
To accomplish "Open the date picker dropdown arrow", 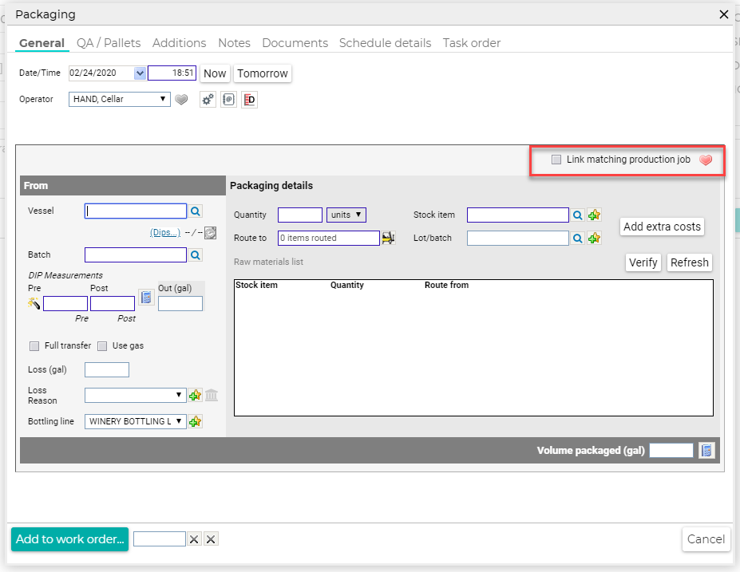I will point(140,73).
